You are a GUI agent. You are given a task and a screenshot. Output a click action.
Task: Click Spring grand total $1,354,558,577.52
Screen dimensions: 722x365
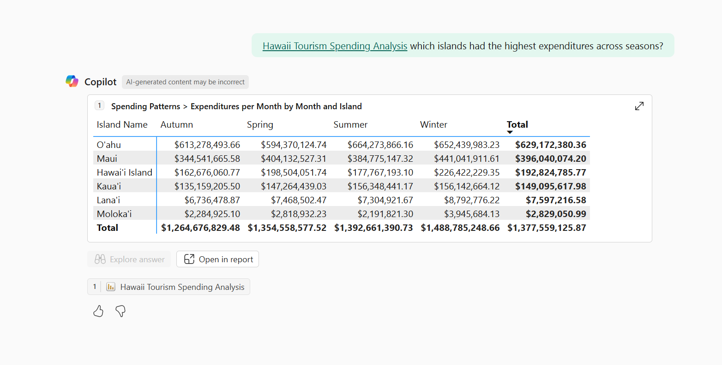pos(287,228)
